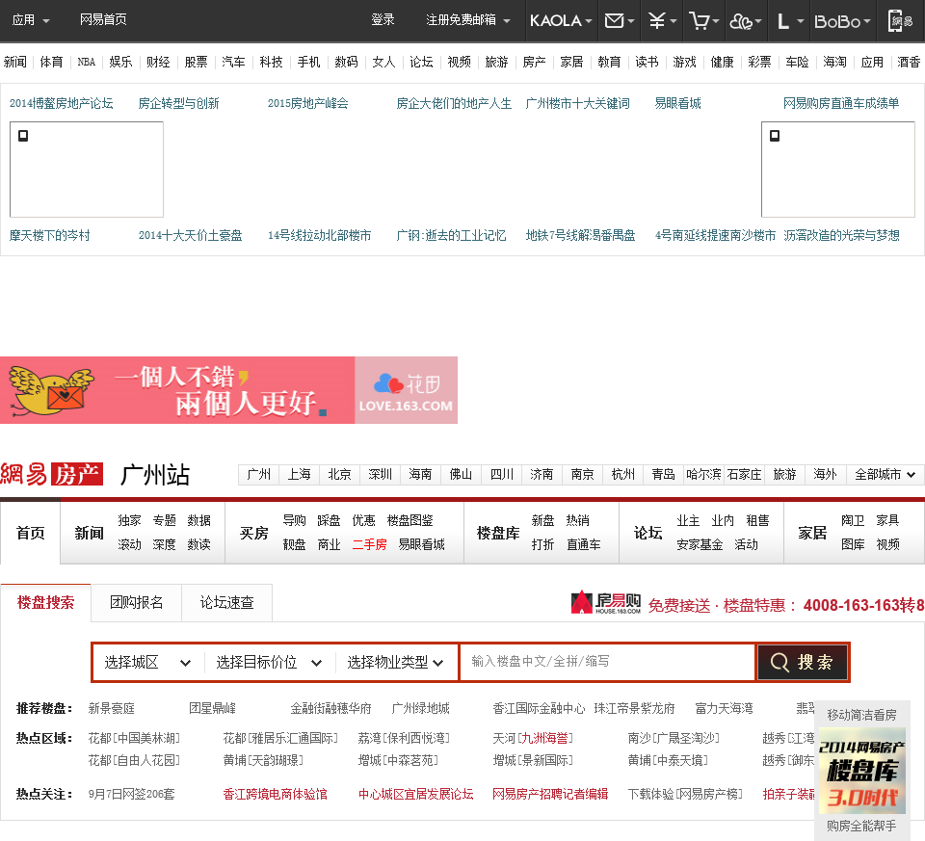Open the NBA channel link
The width and height of the screenshot is (925, 841).
pyautogui.click(x=86, y=62)
